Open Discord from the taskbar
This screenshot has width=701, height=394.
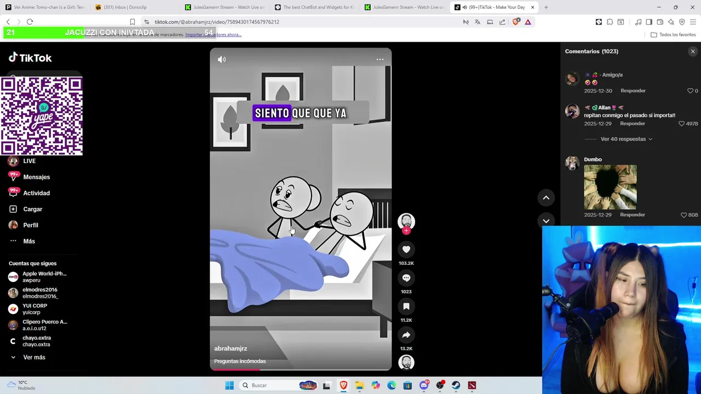tap(424, 385)
